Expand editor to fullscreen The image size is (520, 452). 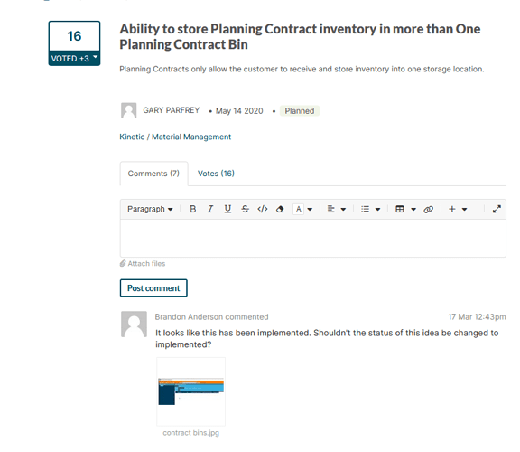tap(497, 209)
